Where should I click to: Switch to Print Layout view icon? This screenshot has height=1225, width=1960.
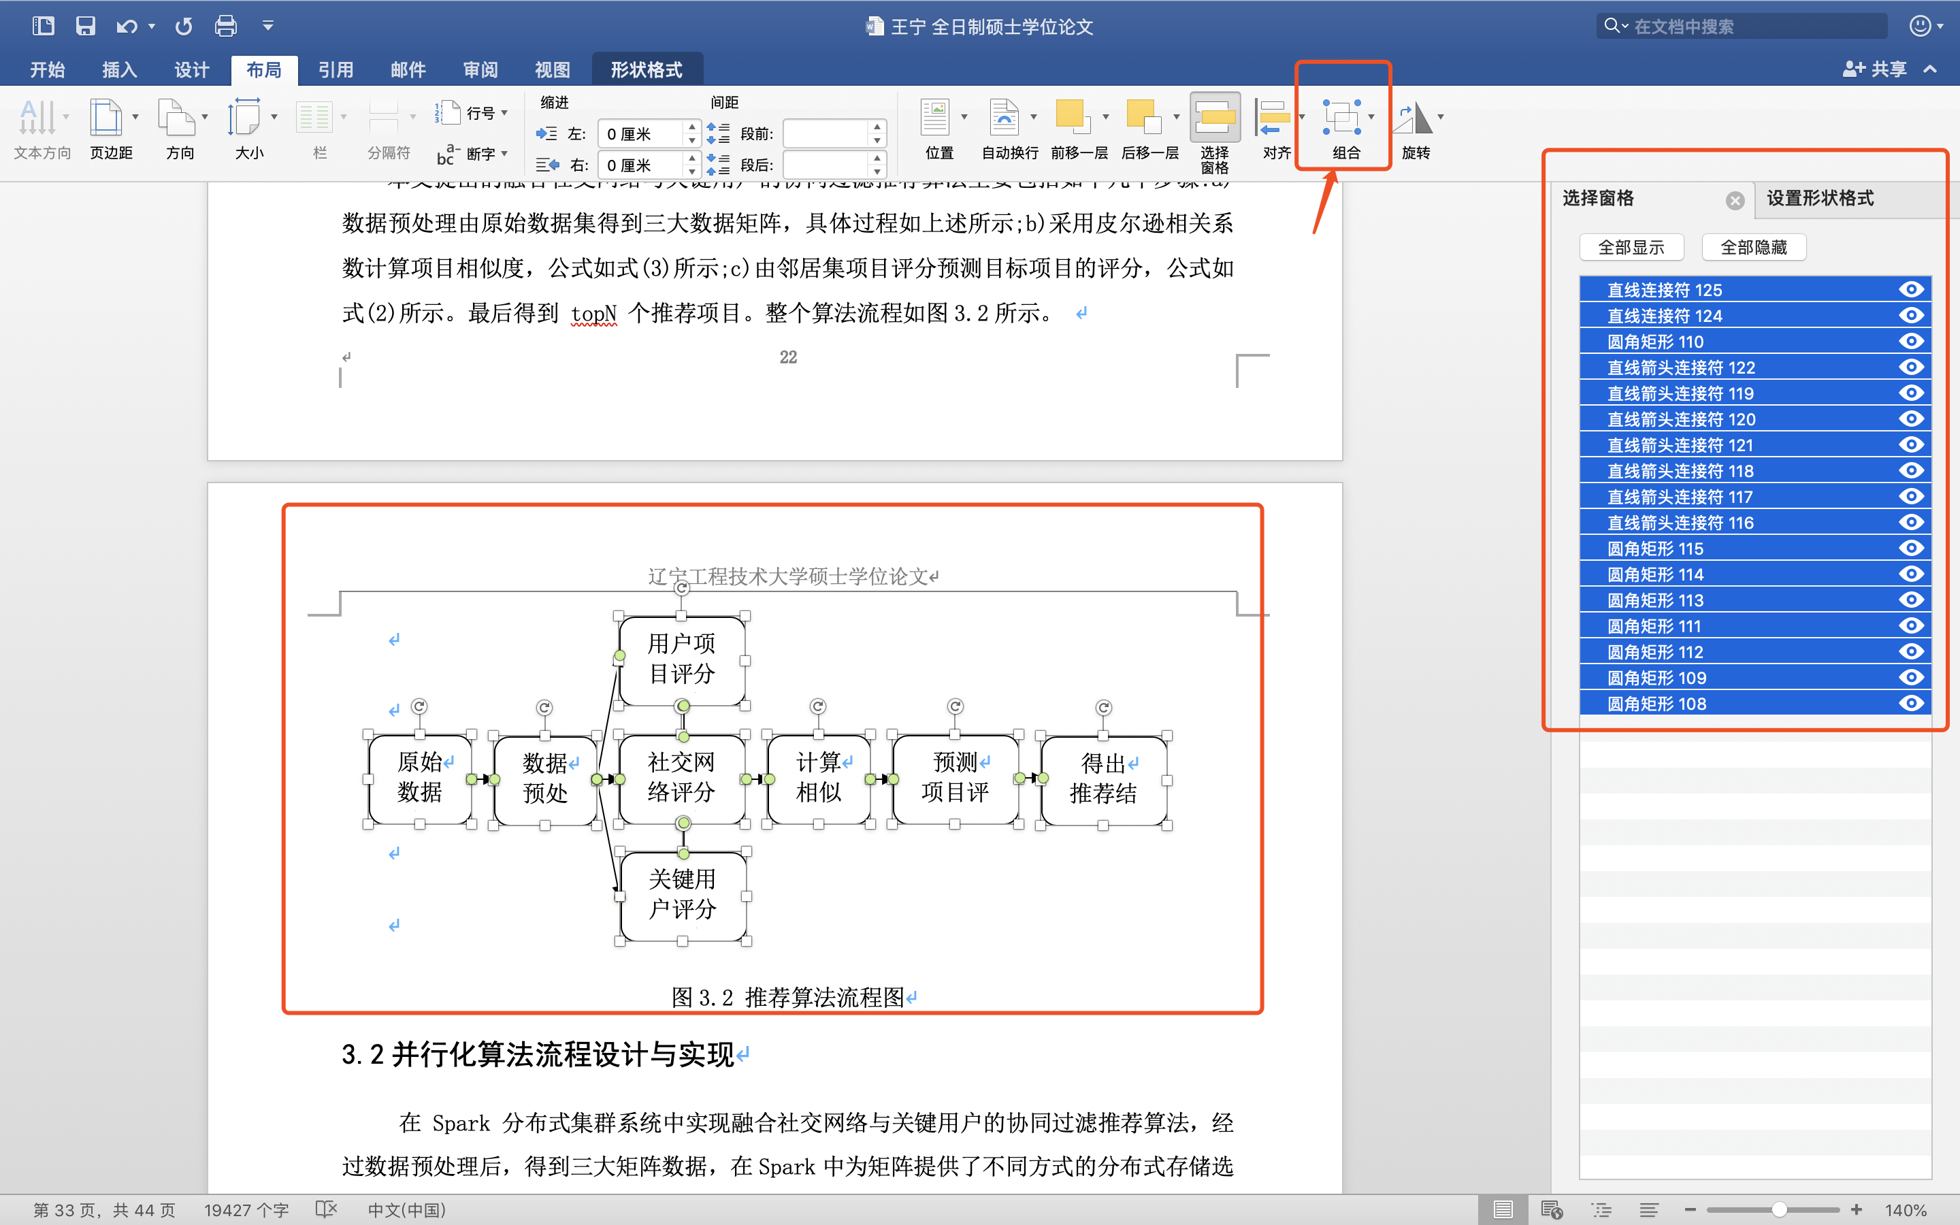[x=1503, y=1209]
